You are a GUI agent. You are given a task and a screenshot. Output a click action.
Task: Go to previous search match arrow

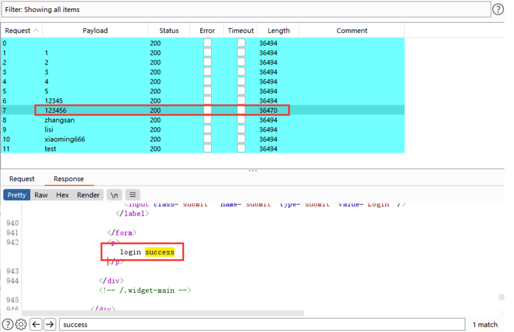(36, 324)
